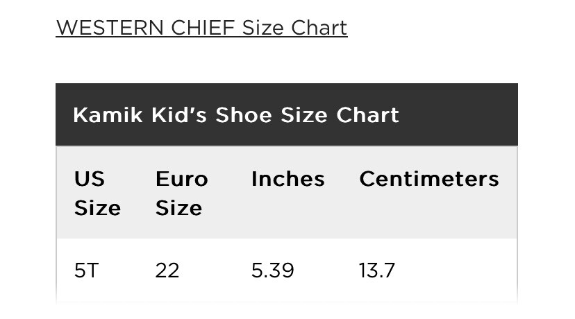Click the word US in column header
The height and width of the screenshot is (319, 575).
tap(90, 179)
